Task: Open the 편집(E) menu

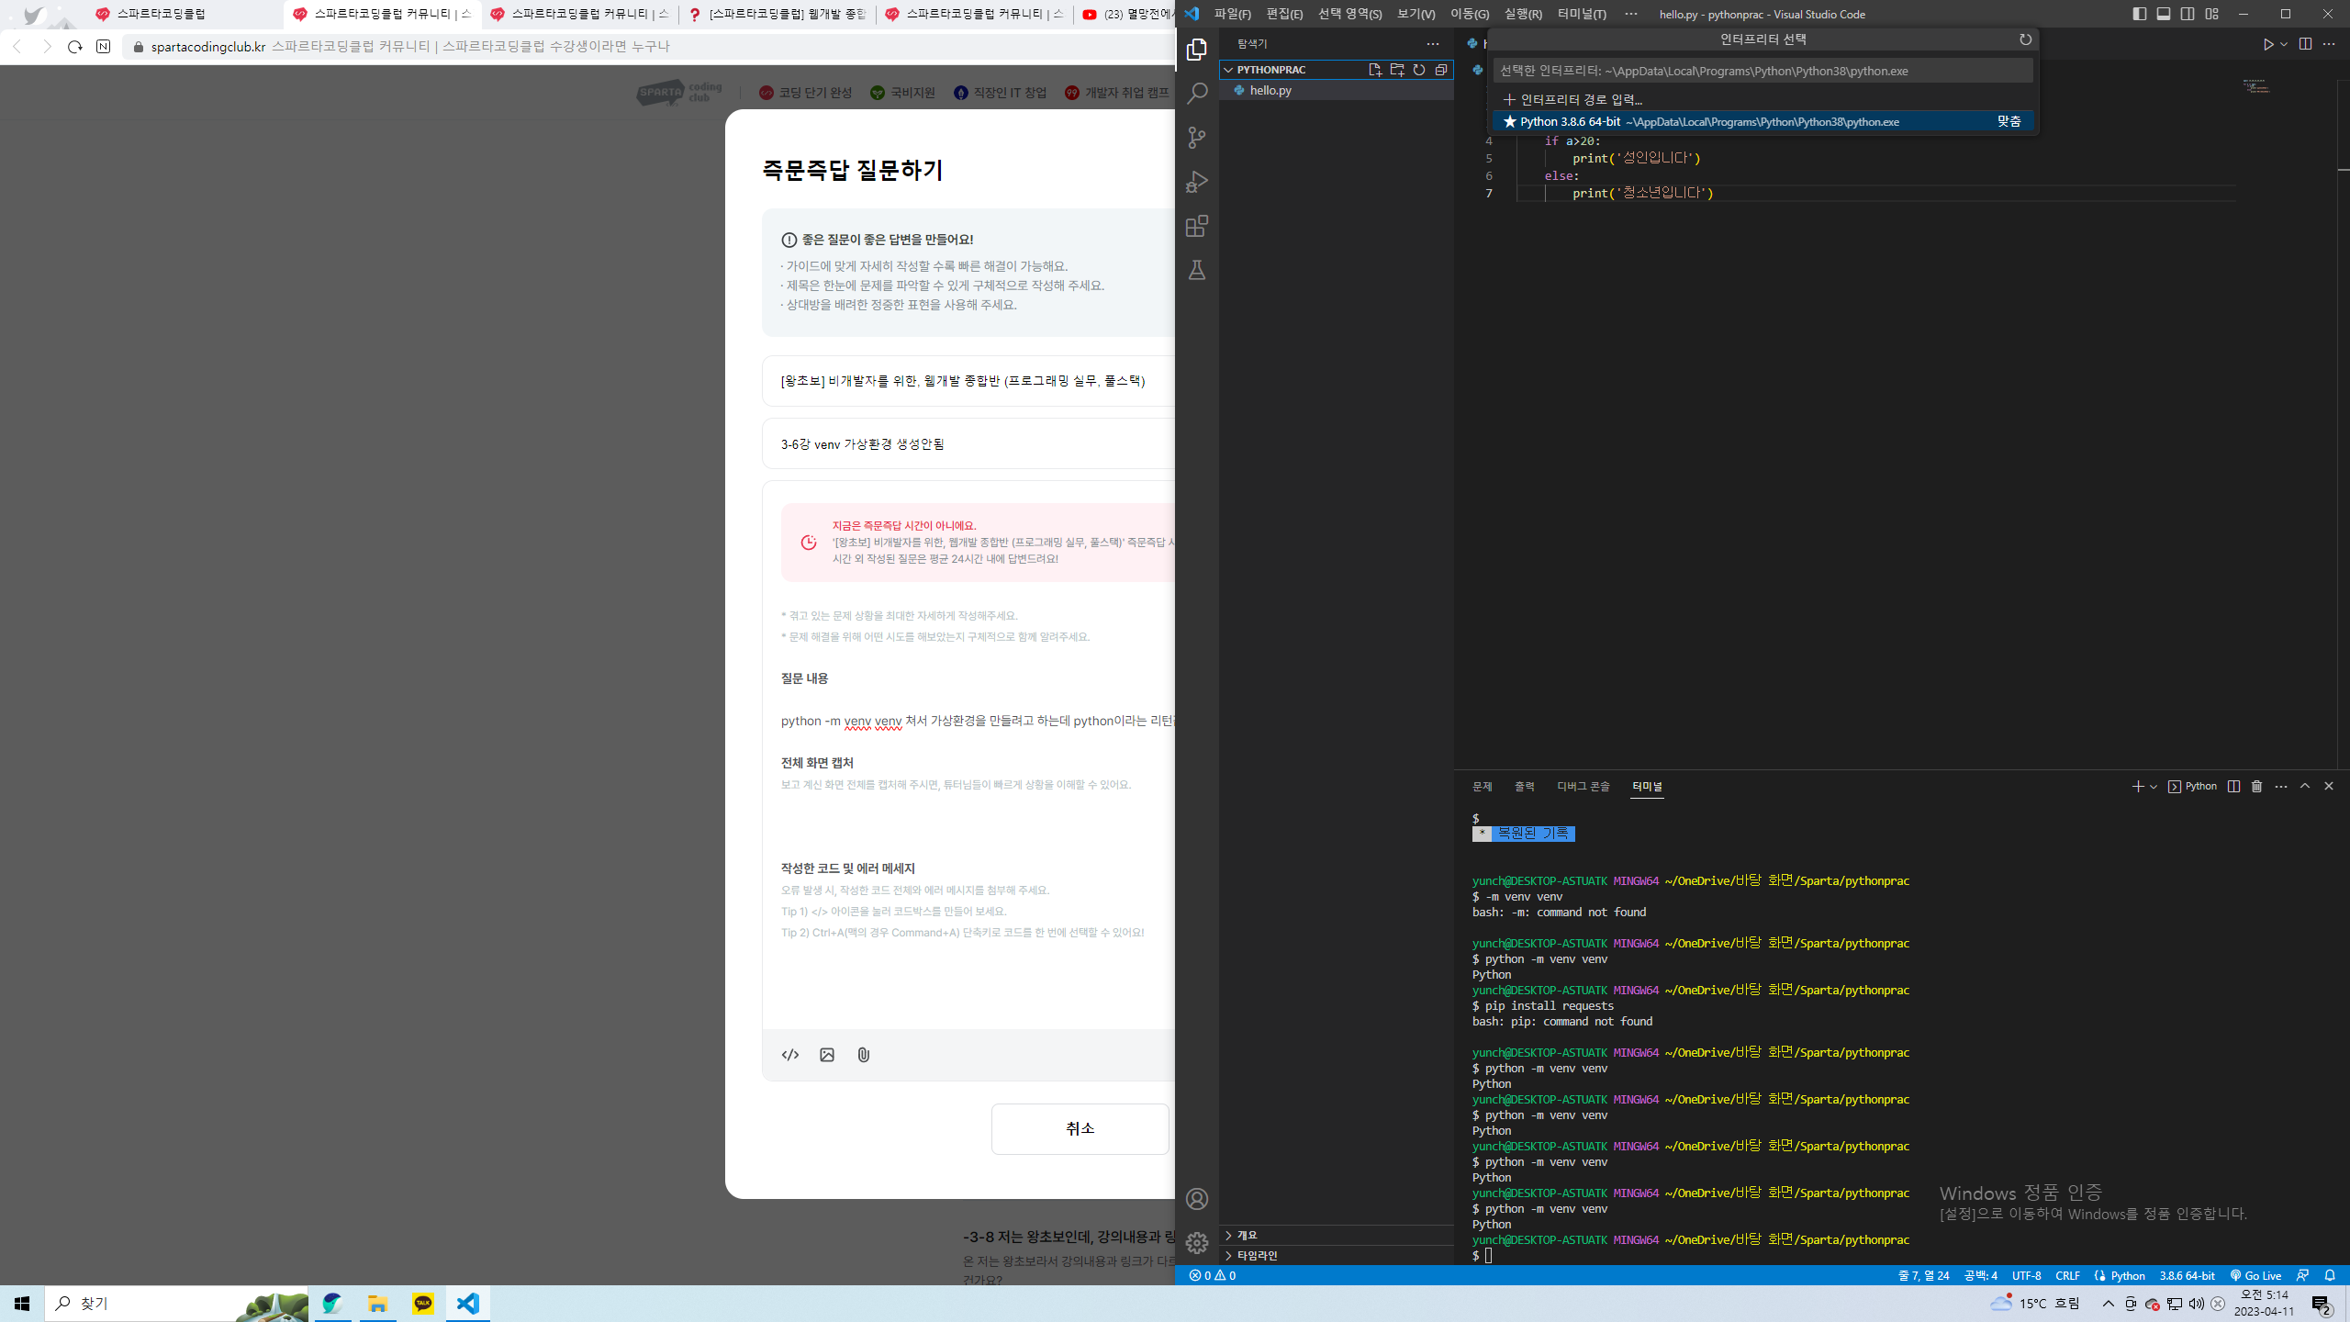Action: pos(1284,14)
